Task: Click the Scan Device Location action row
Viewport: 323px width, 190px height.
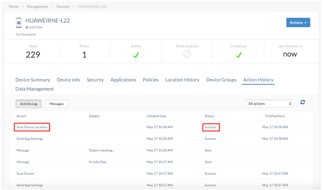Action: pyautogui.click(x=32, y=127)
